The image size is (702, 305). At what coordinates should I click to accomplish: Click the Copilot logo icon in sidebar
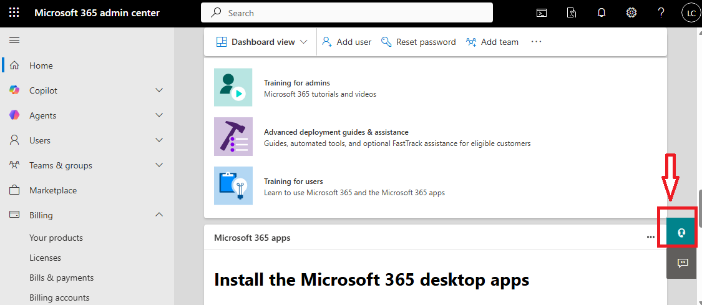[14, 90]
